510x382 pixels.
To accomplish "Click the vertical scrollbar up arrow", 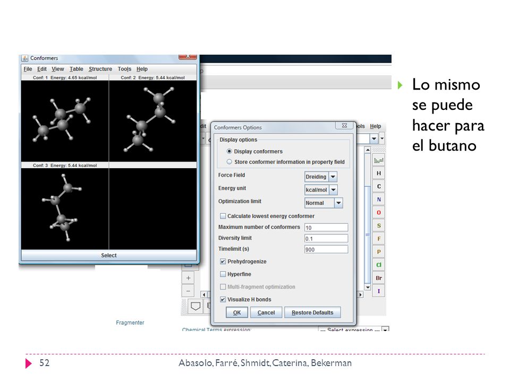I will 368,150.
